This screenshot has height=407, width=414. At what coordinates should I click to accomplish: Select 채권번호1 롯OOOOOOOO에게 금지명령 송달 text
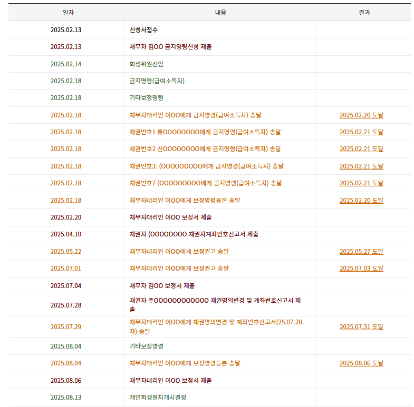tap(205, 132)
